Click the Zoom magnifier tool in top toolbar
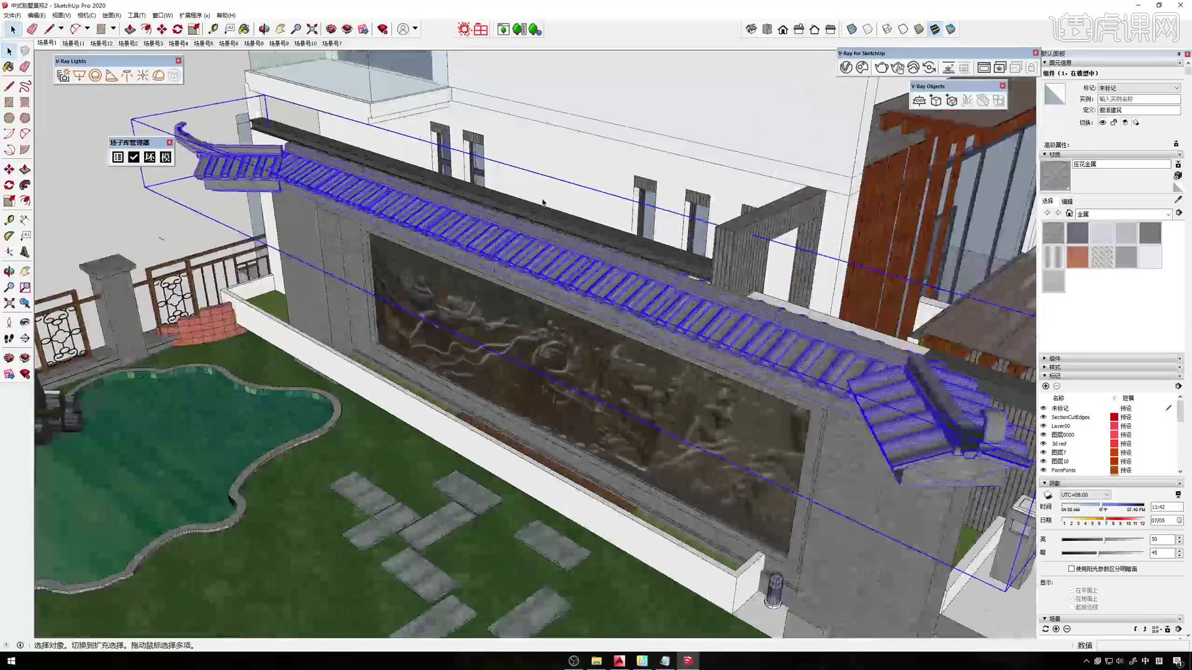 [296, 29]
